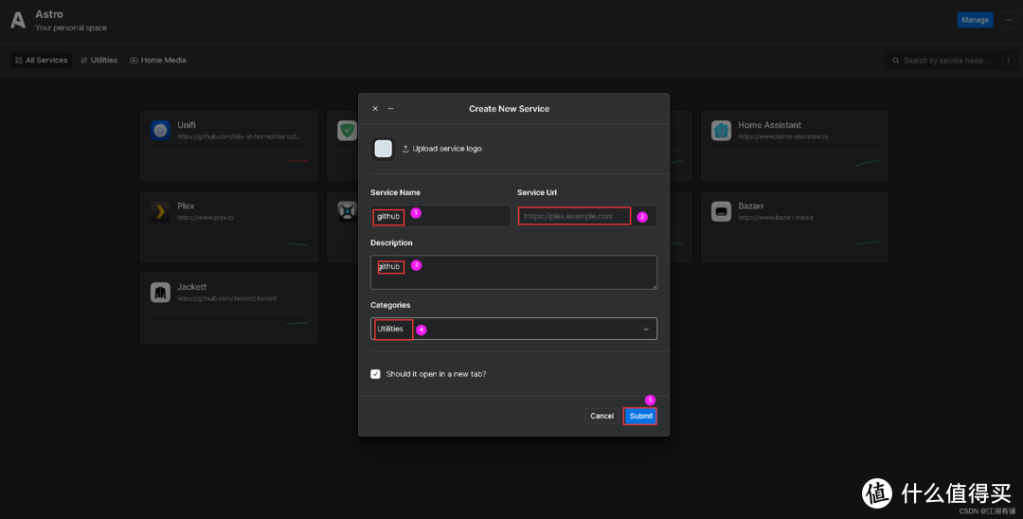Click the Categories dropdown chevron arrow

coord(646,330)
